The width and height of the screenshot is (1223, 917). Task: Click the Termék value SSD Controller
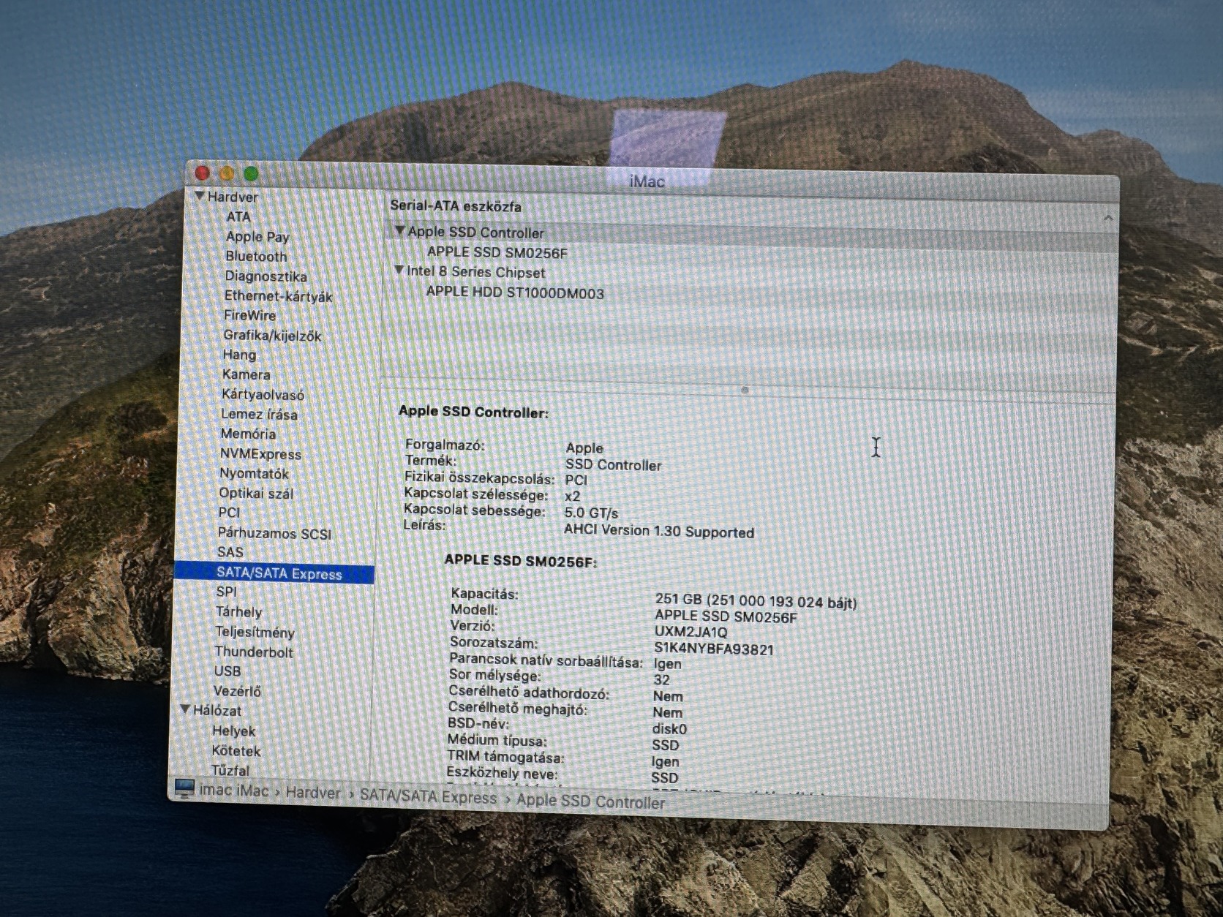pos(613,464)
